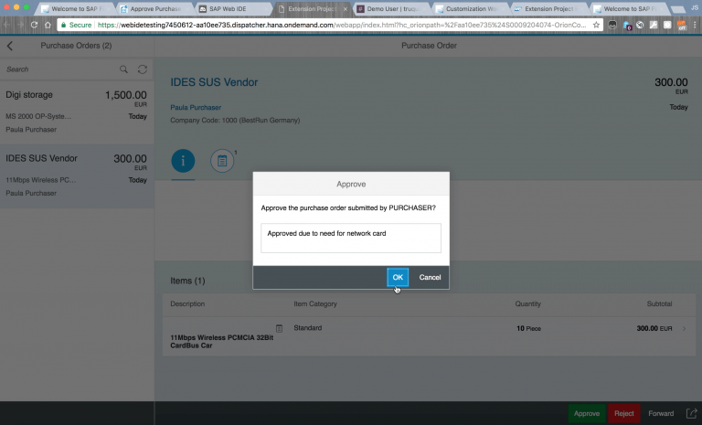Click the Standard item category cell
This screenshot has height=425, width=702.
(307, 328)
